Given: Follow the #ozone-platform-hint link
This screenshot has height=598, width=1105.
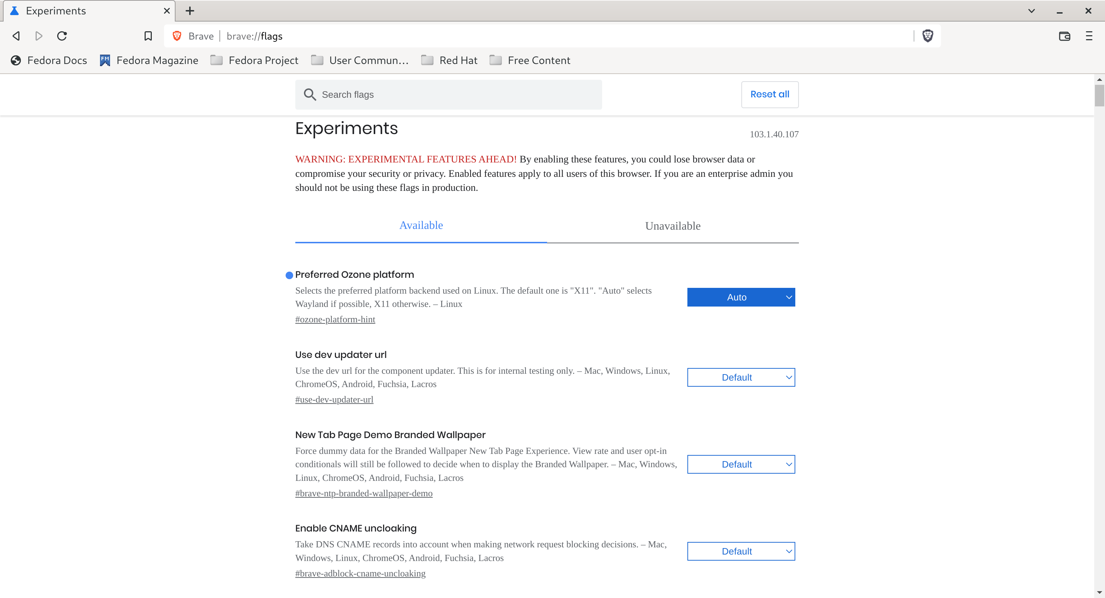Looking at the screenshot, I should (x=335, y=319).
